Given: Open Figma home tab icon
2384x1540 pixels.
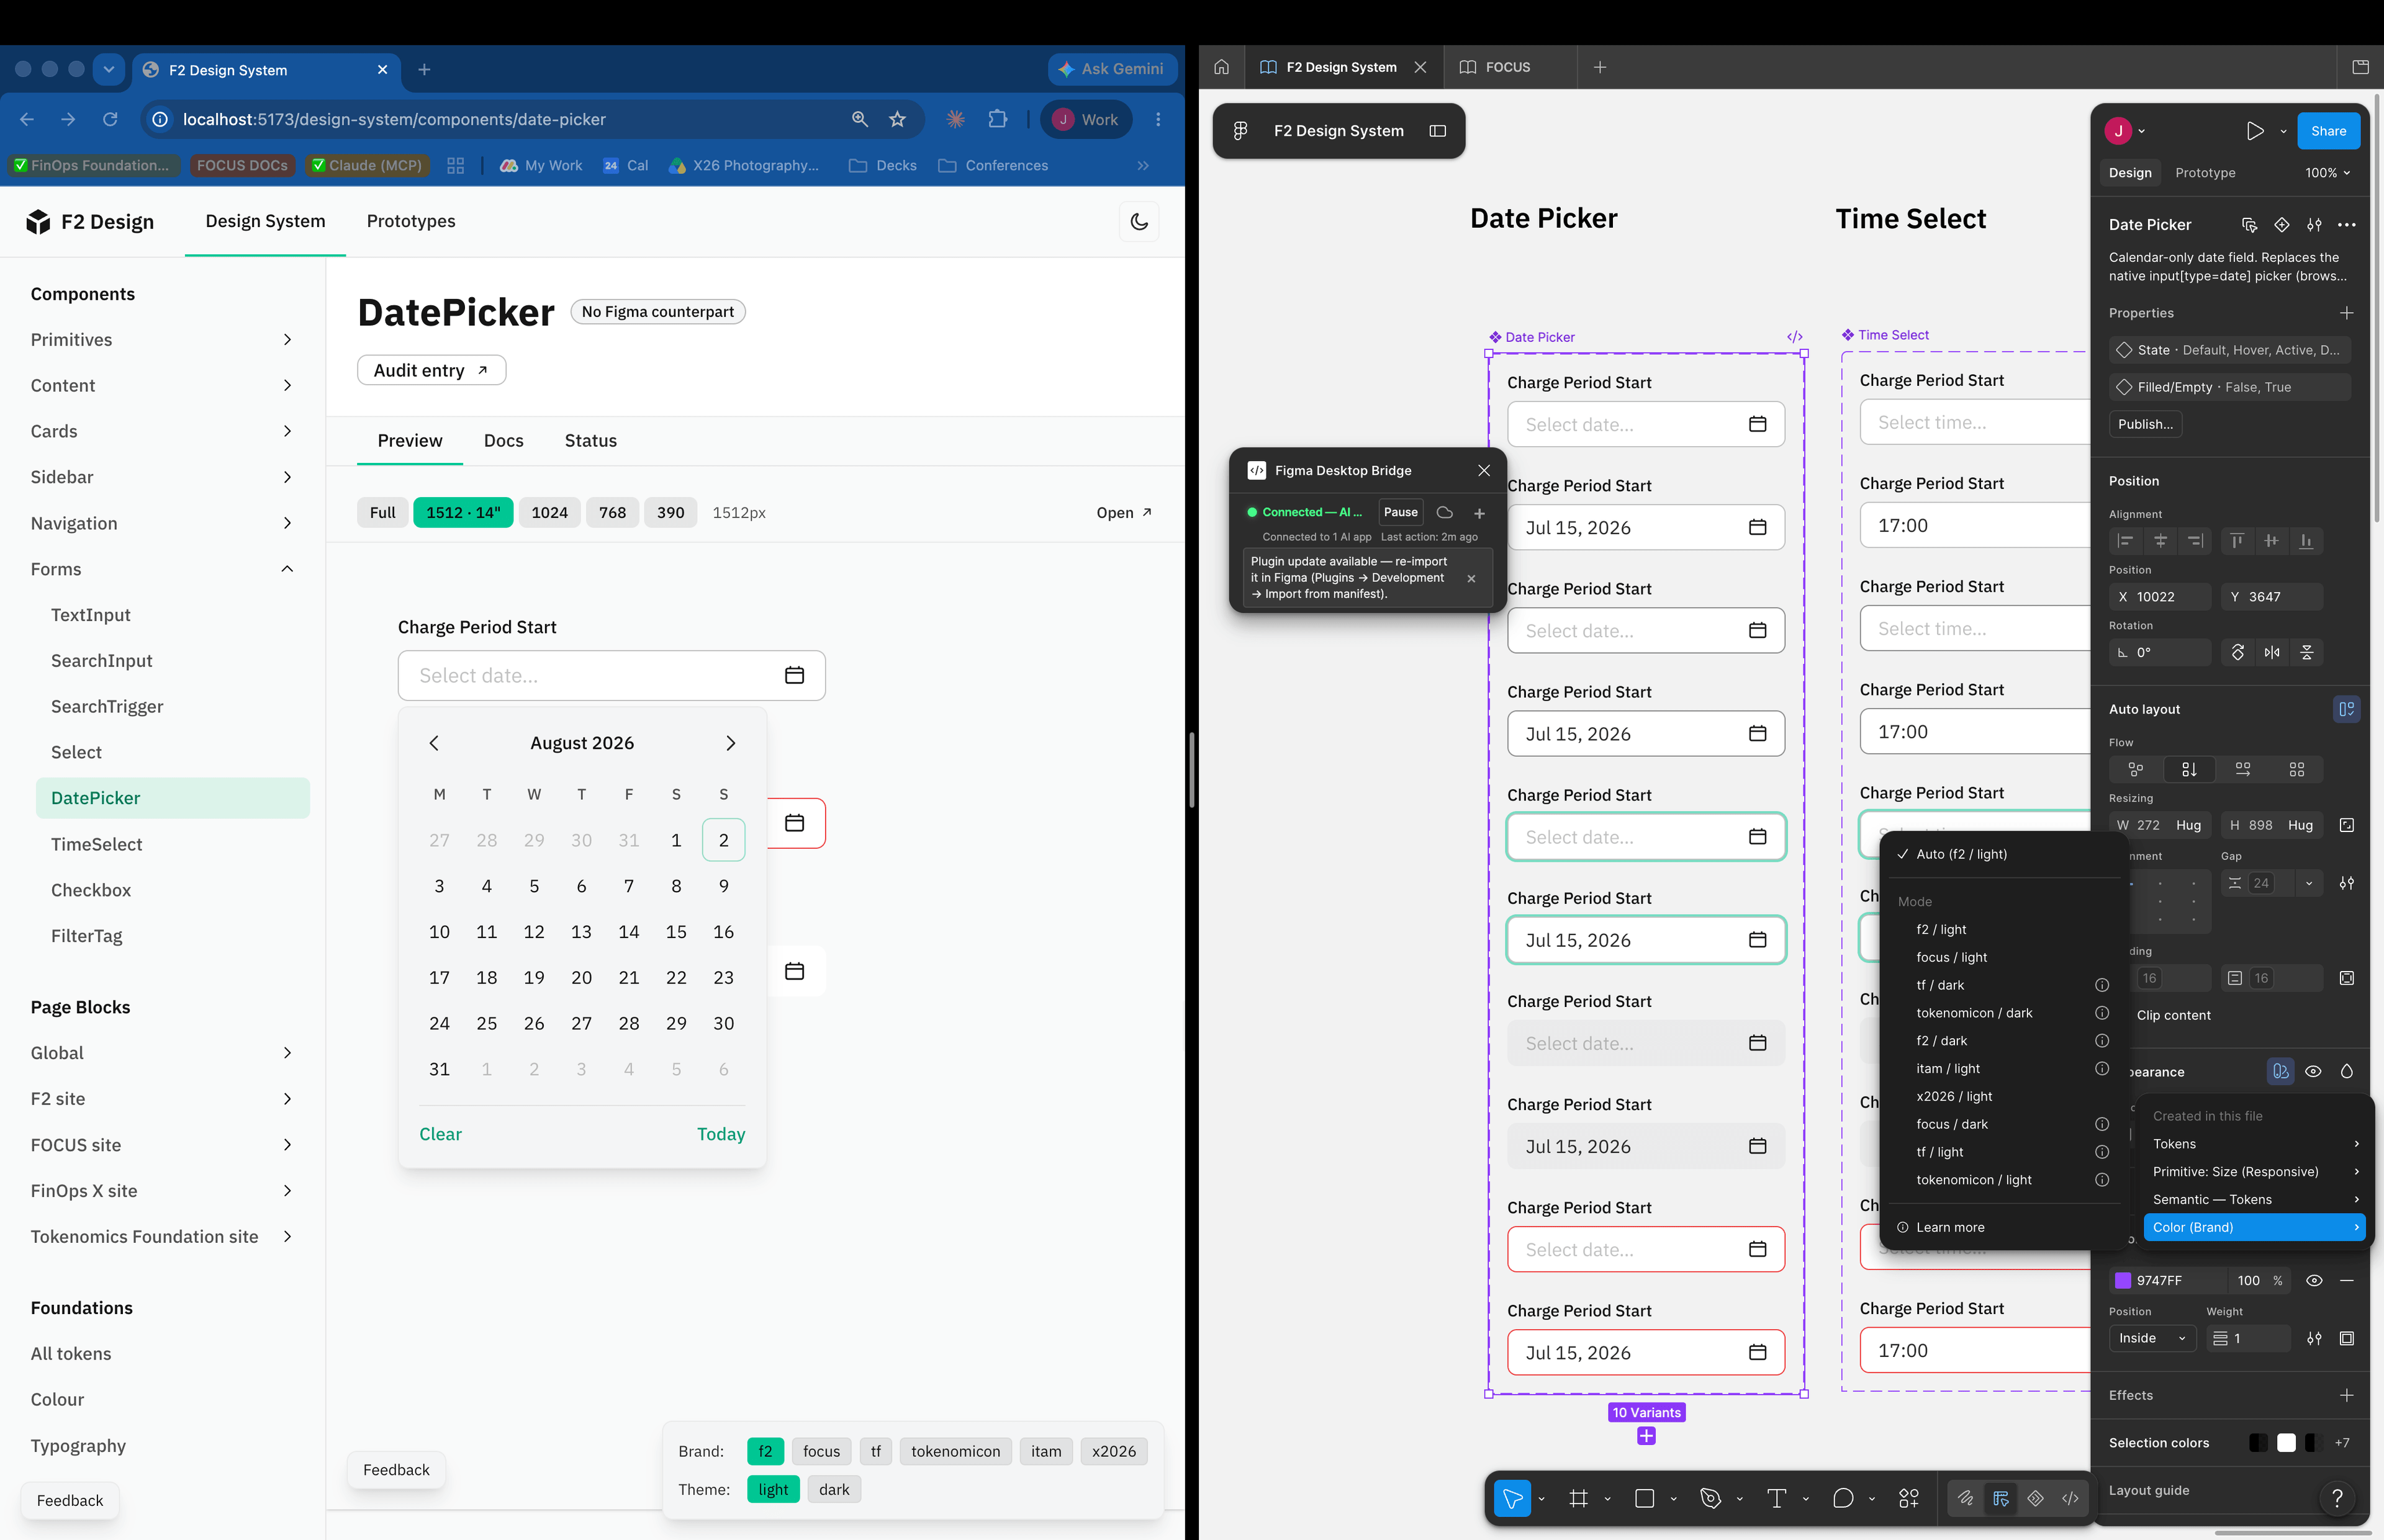Looking at the screenshot, I should click(x=1222, y=67).
